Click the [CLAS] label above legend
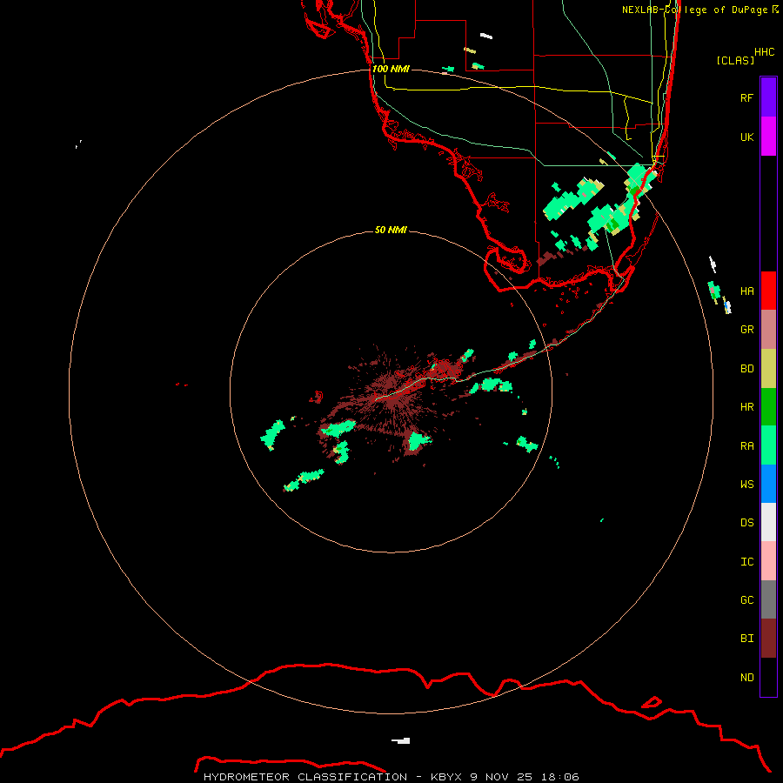The height and width of the screenshot is (783, 783). click(x=735, y=60)
